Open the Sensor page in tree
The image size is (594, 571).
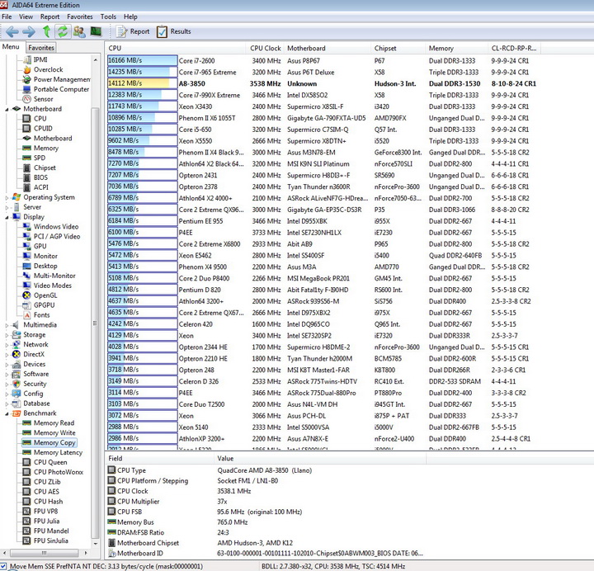tap(43, 99)
